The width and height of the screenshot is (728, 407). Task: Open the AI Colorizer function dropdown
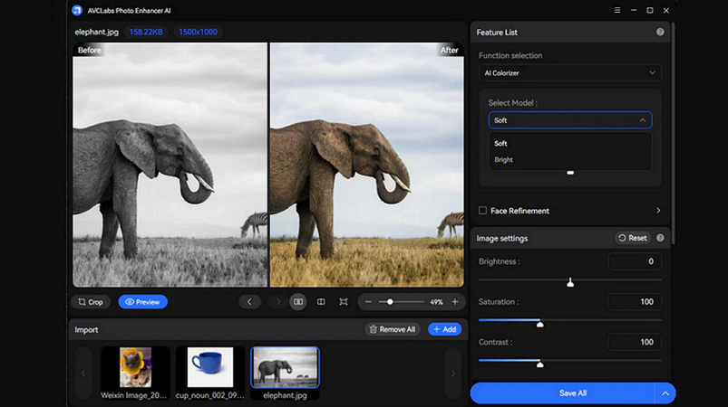[x=569, y=72]
